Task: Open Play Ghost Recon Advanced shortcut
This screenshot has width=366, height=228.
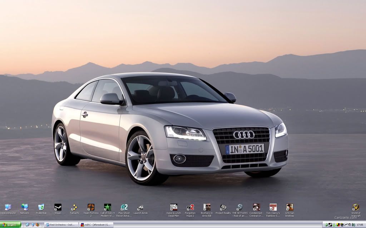Action: pos(124,207)
